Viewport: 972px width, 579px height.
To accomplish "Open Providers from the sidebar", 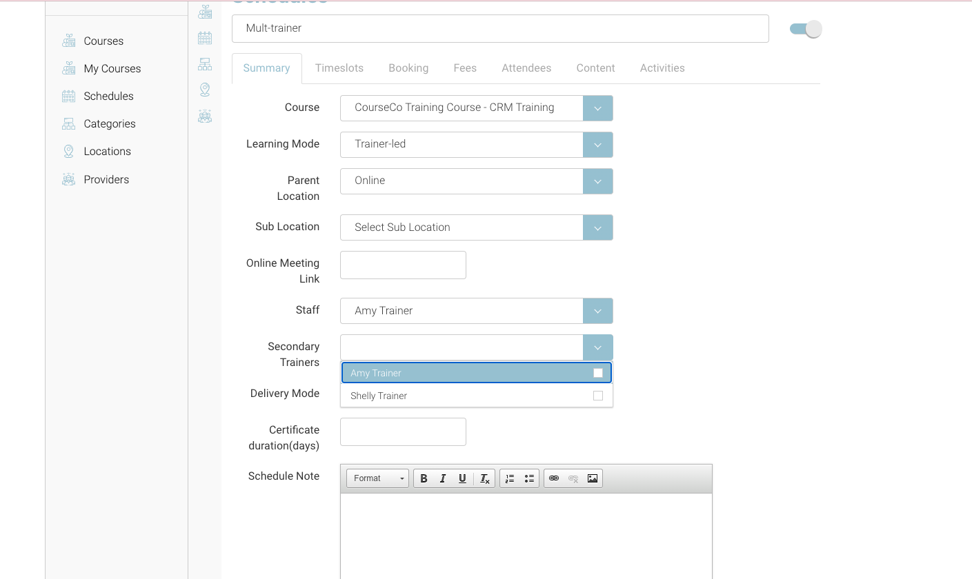I will coord(106,180).
